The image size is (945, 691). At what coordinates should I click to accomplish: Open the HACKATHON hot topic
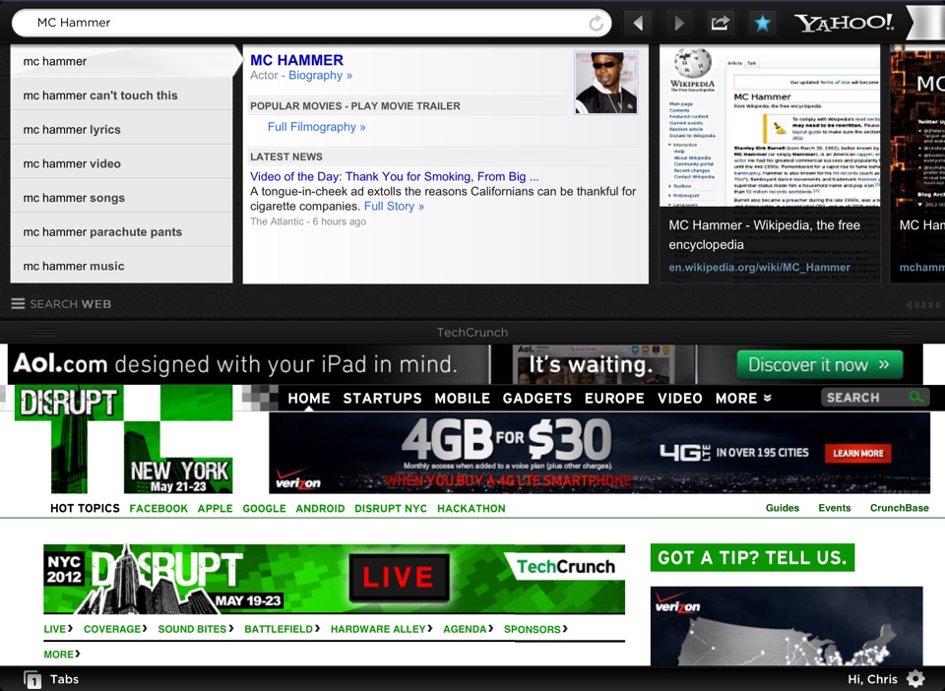pyautogui.click(x=472, y=509)
